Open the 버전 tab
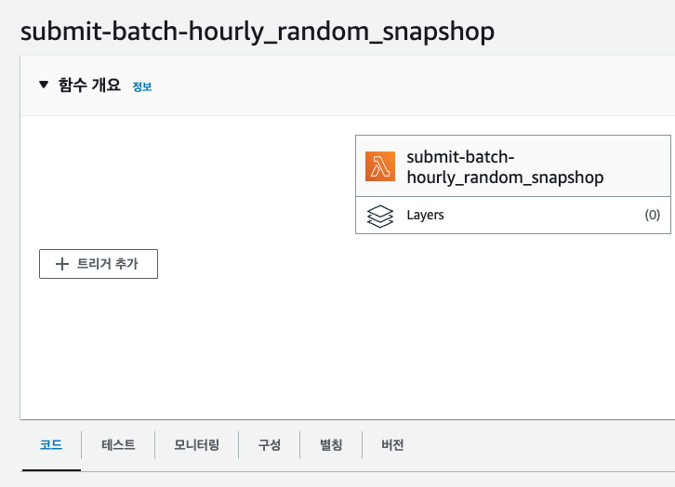This screenshot has height=487, width=675. [392, 445]
